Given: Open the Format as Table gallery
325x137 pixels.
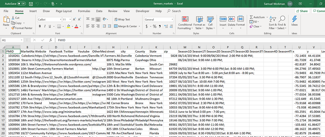Looking at the screenshot, I should point(199,23).
